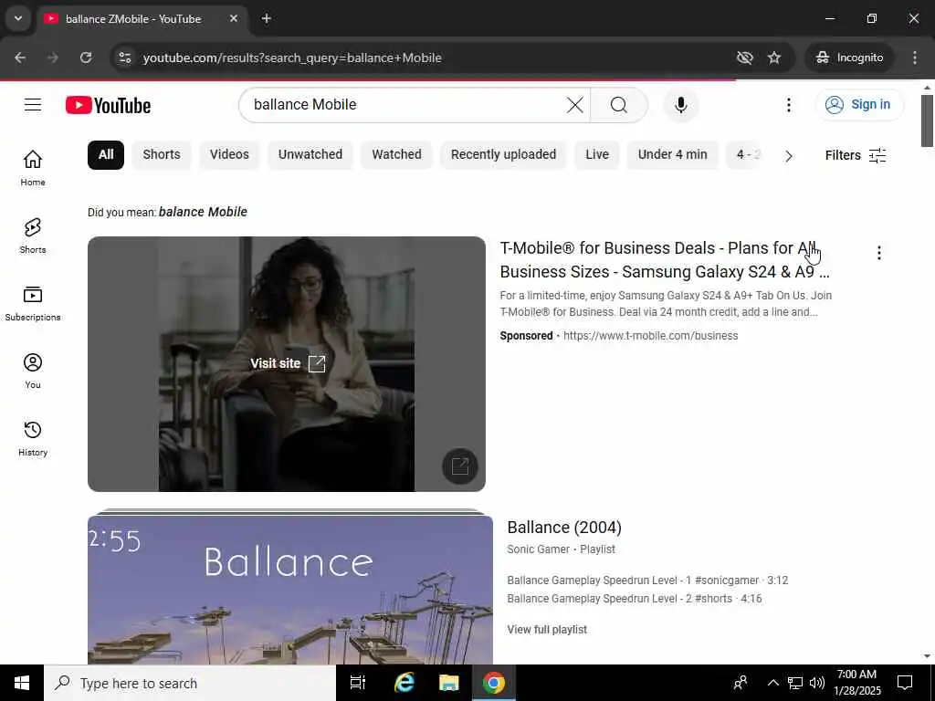Go back in the browser
This screenshot has width=935, height=701.
[x=20, y=58]
